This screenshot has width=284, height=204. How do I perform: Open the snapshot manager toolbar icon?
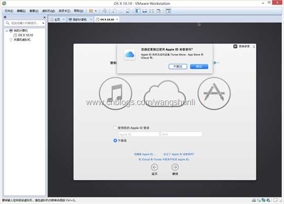(128, 11)
